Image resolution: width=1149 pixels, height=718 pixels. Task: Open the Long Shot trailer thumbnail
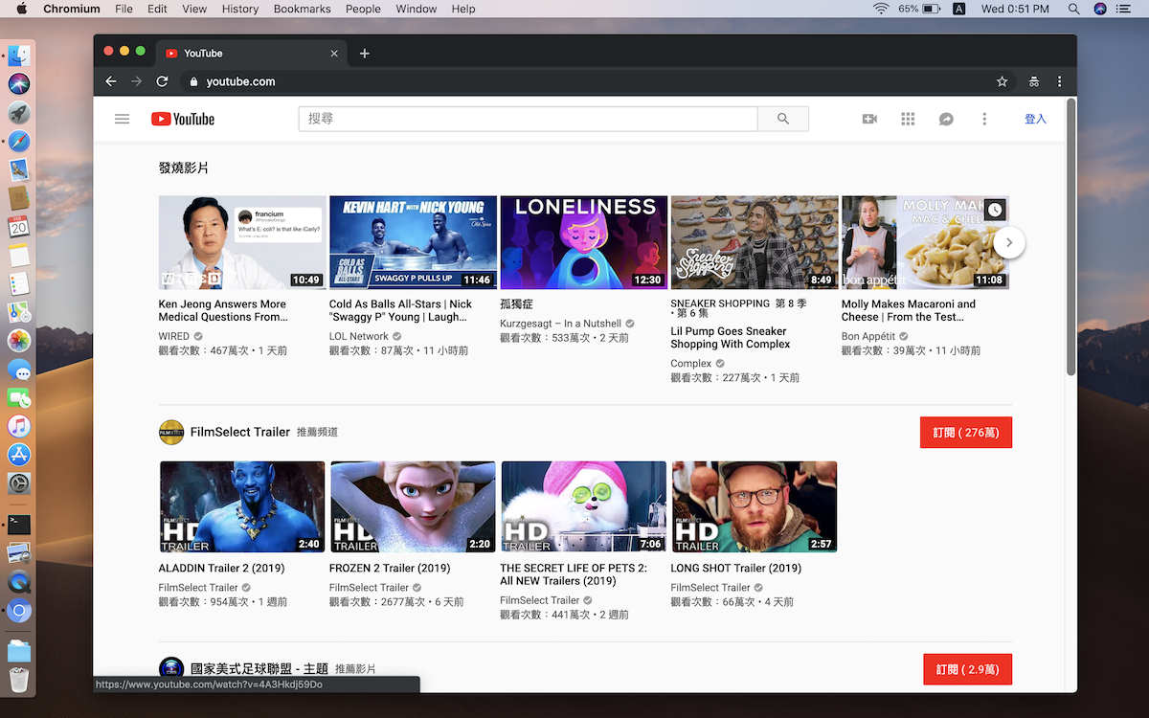pyautogui.click(x=755, y=506)
